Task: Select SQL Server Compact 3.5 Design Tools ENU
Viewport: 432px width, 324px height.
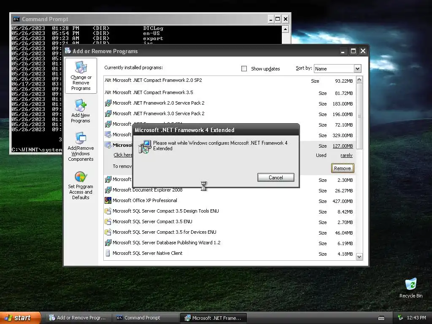Action: pos(230,211)
